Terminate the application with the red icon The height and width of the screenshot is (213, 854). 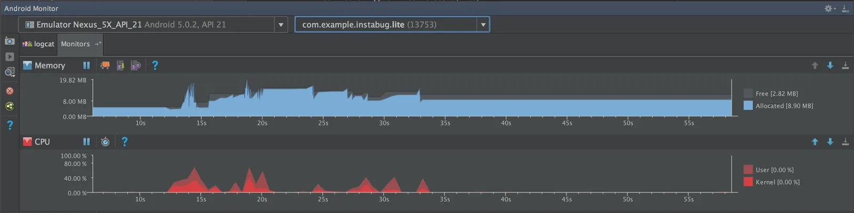[x=10, y=91]
